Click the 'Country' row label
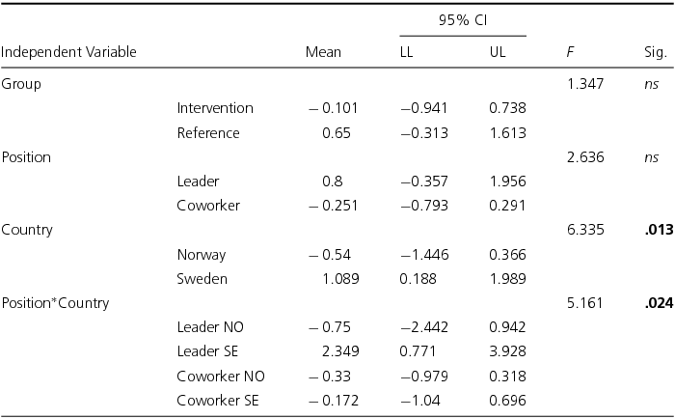The image size is (675, 419). click(x=27, y=230)
